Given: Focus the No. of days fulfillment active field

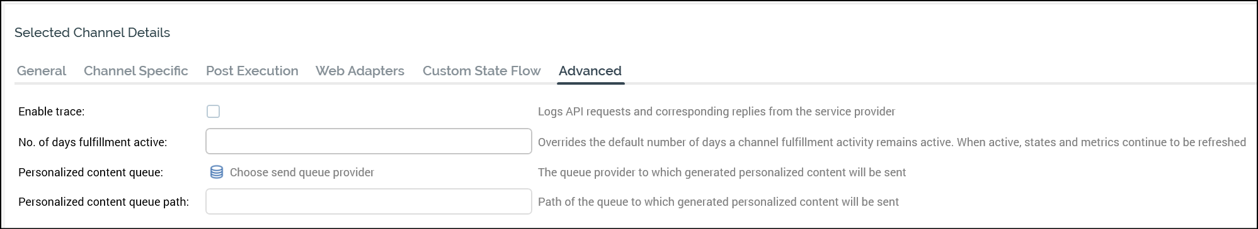Looking at the screenshot, I should pos(369,141).
